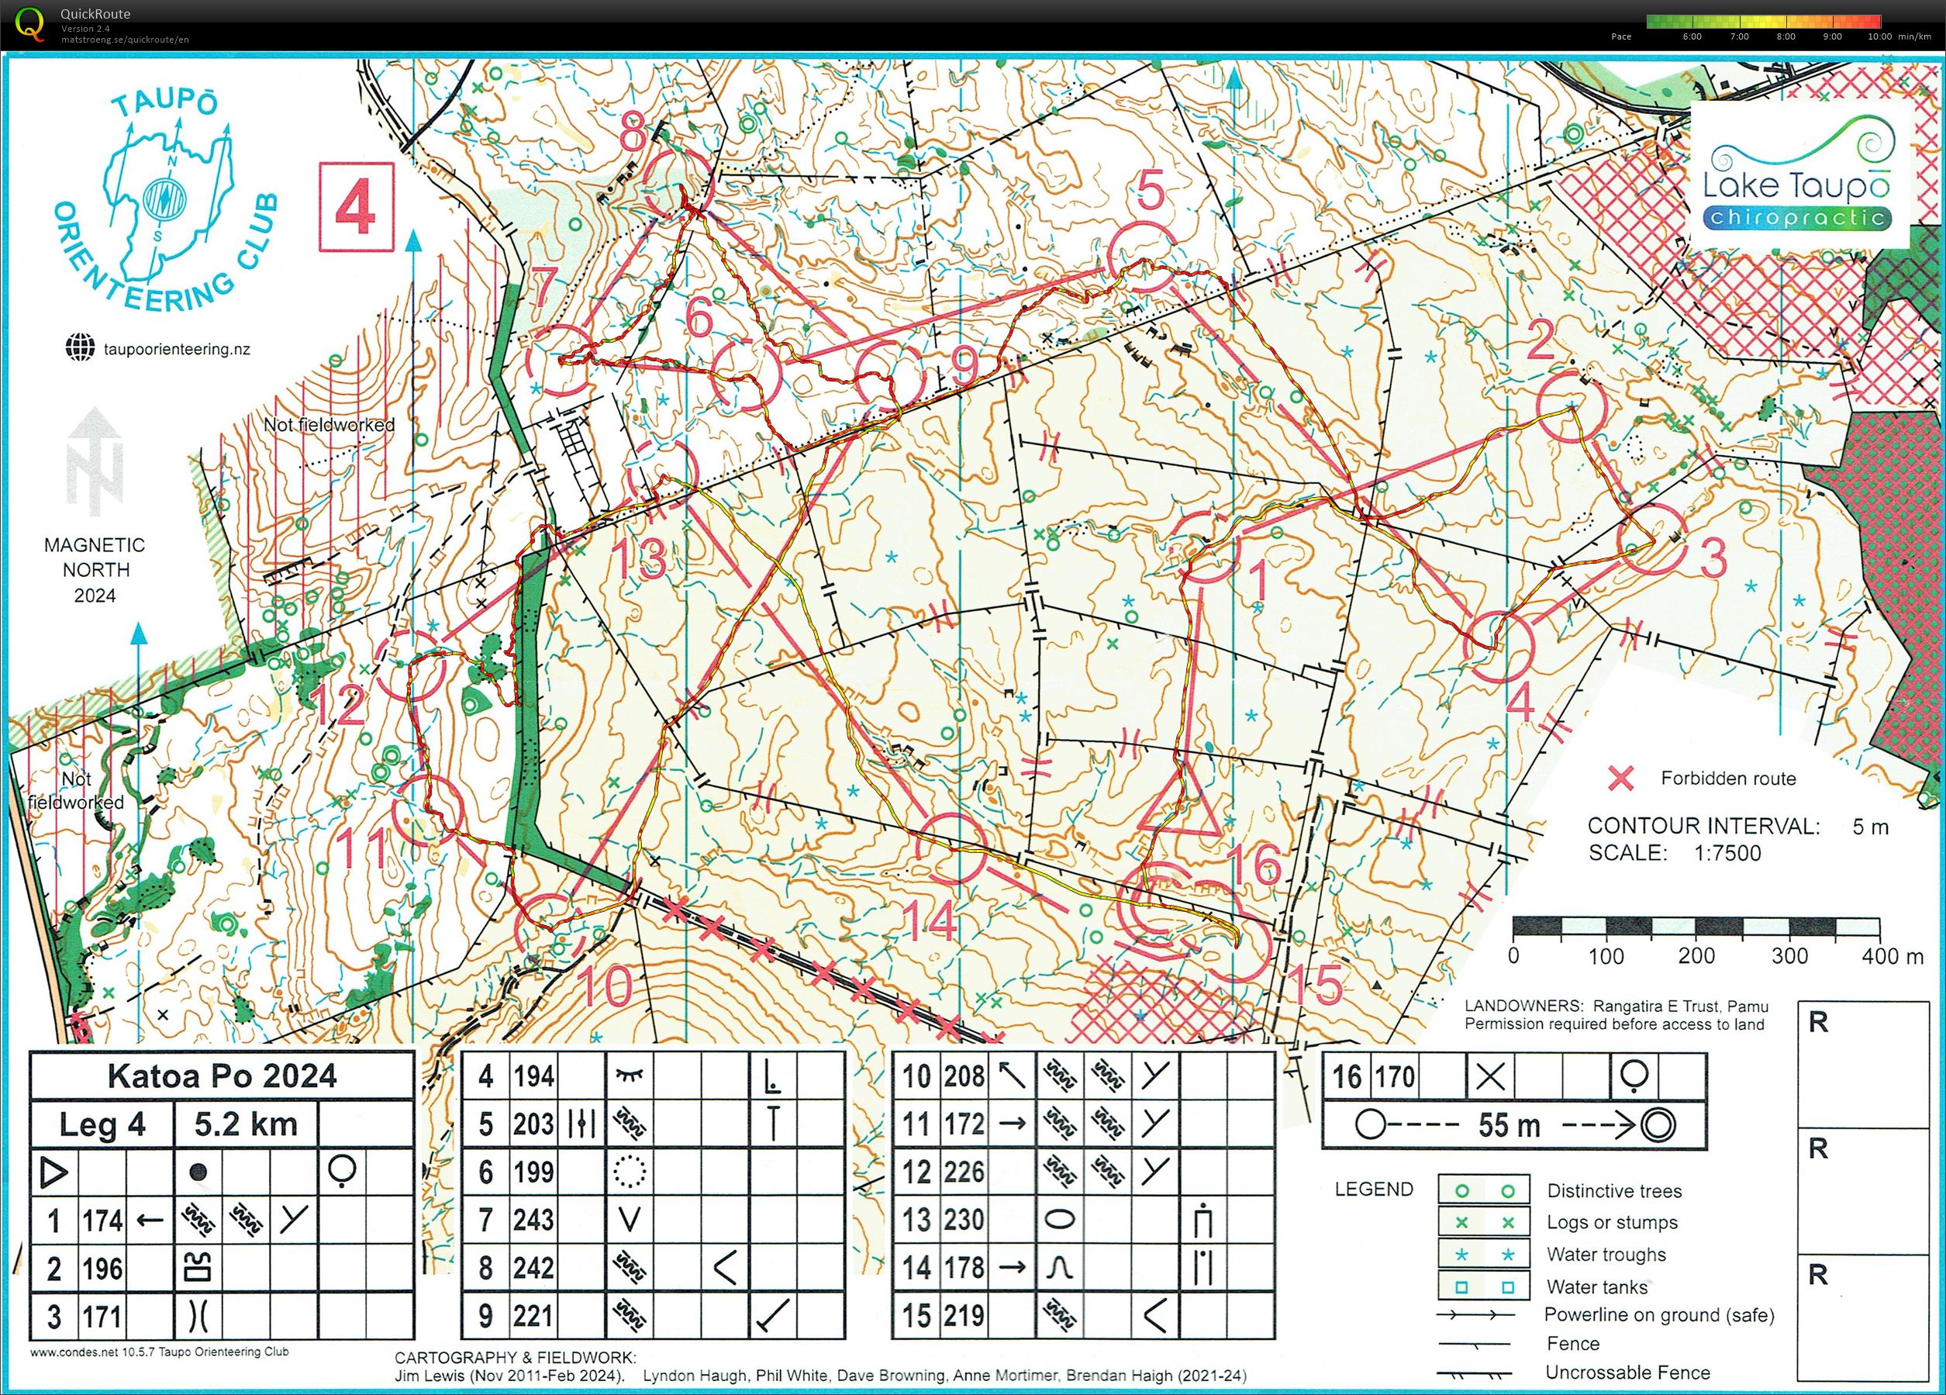Click control code 230 in description table

(x=964, y=1220)
